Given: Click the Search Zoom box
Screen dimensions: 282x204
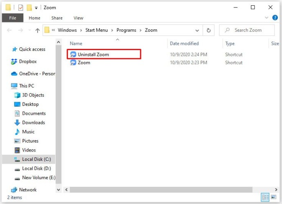Looking at the screenshot, I should tap(247, 30).
